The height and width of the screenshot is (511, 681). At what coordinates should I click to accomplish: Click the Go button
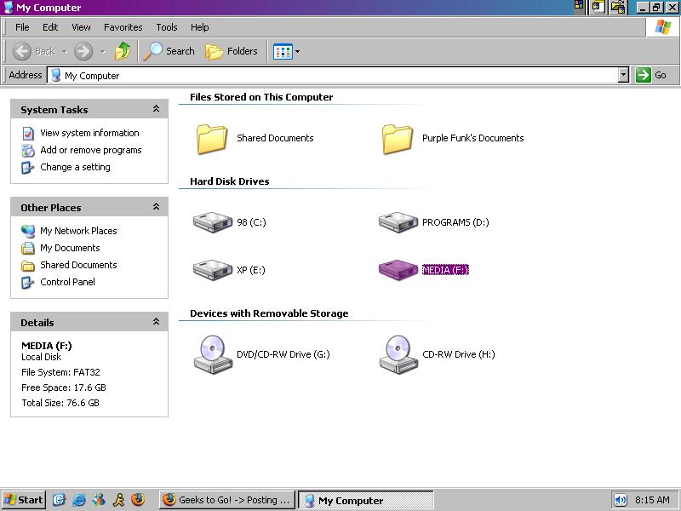point(651,75)
